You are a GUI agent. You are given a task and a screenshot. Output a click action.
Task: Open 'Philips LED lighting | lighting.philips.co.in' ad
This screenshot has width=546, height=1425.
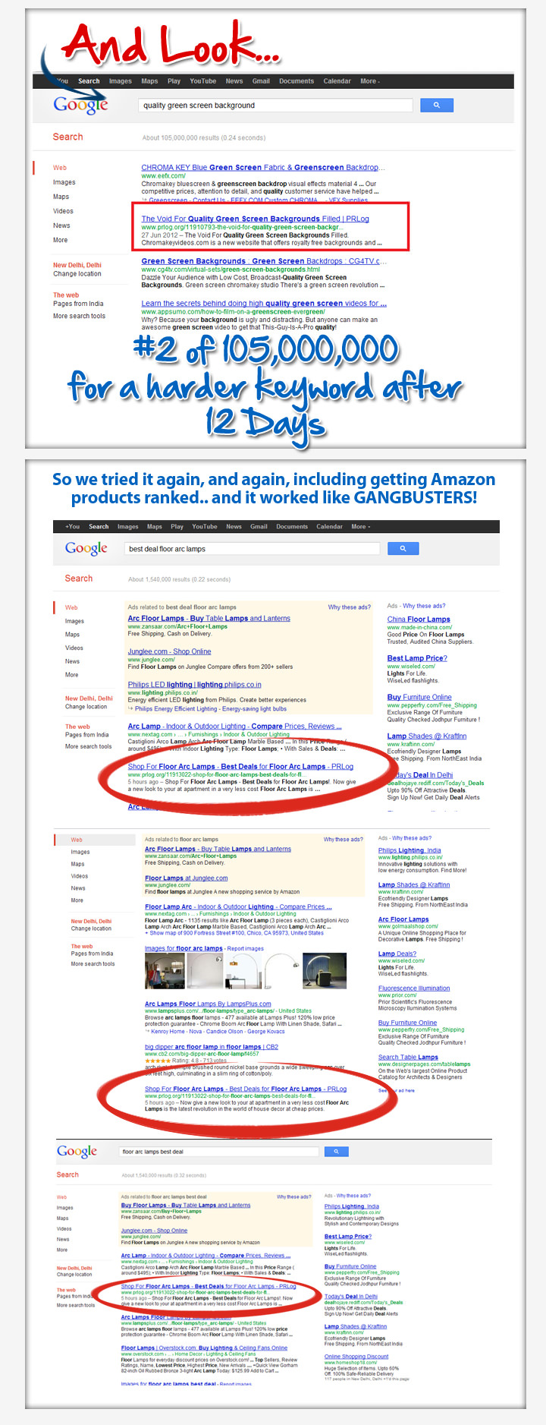click(194, 684)
